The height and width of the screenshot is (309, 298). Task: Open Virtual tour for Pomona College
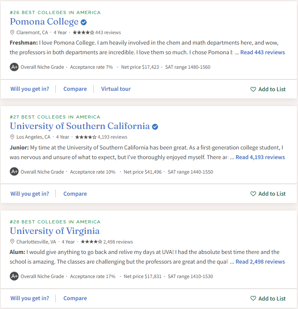116,89
